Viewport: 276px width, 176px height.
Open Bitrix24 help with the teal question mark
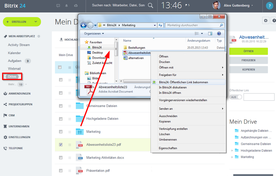pos(269,5)
